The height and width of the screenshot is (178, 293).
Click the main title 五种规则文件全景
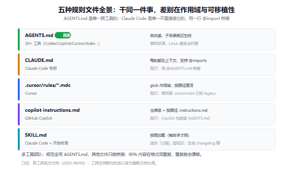tap(146, 10)
